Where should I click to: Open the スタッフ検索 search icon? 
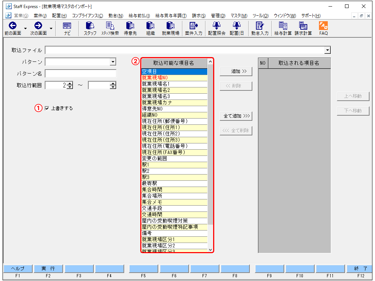click(110, 26)
